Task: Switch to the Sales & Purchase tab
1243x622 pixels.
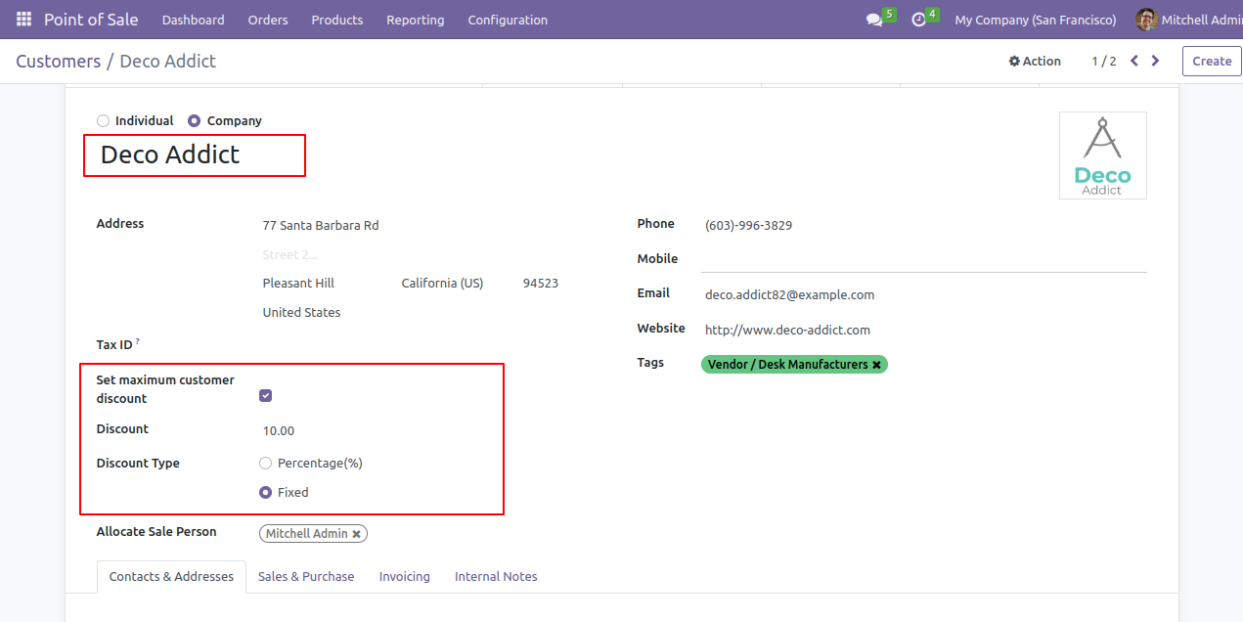Action: coord(306,577)
